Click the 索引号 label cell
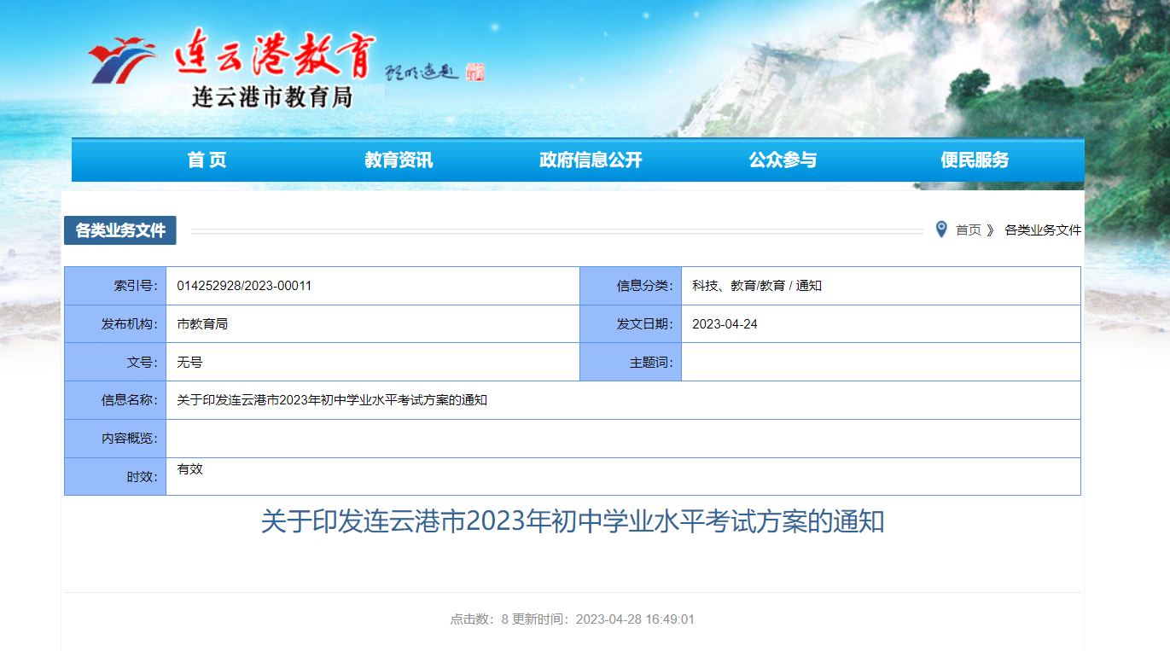Viewport: 1170px width, 651px height. (115, 286)
